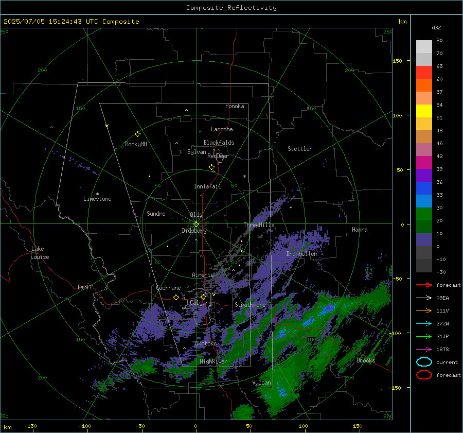Click the magenta 18TS arrow icon
This screenshot has width=463, height=433.
point(424,350)
